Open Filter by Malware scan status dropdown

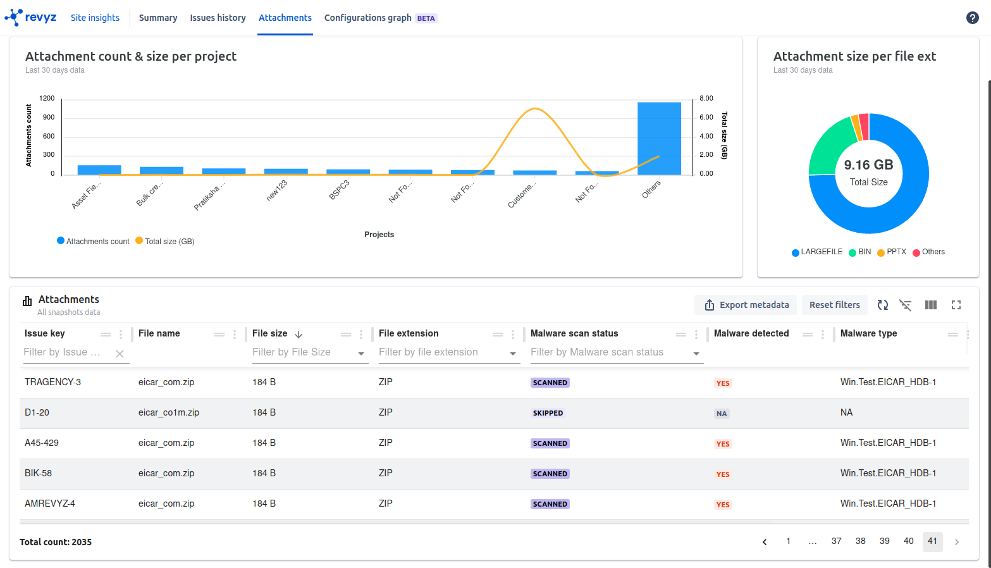click(696, 354)
